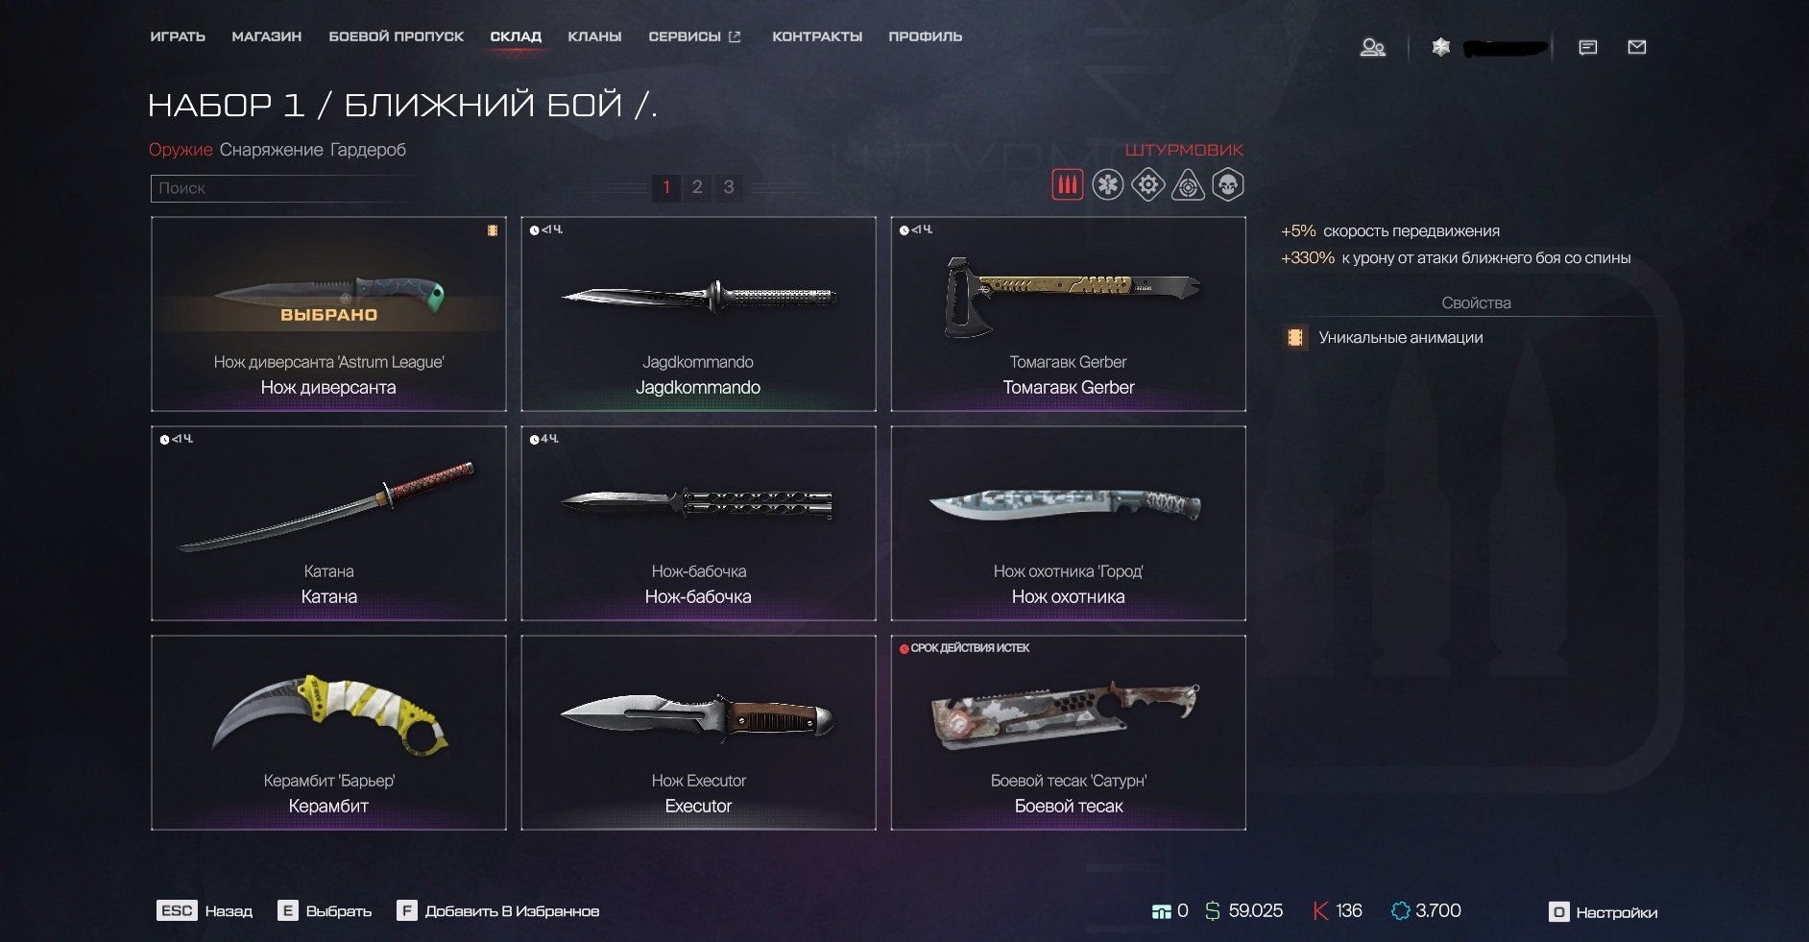Open the friends list icon

click(1373, 47)
